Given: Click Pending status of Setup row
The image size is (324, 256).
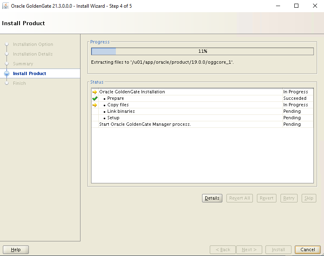Looking at the screenshot, I should (292, 118).
